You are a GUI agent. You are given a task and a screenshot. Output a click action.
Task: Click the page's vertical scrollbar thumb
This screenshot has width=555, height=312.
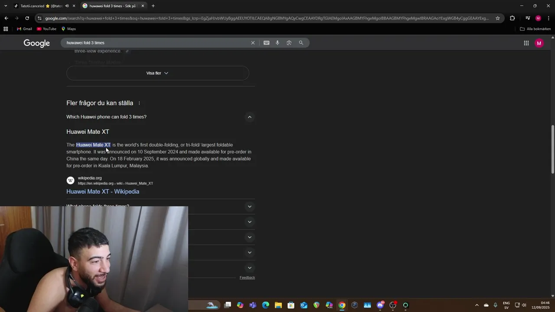tap(552, 149)
